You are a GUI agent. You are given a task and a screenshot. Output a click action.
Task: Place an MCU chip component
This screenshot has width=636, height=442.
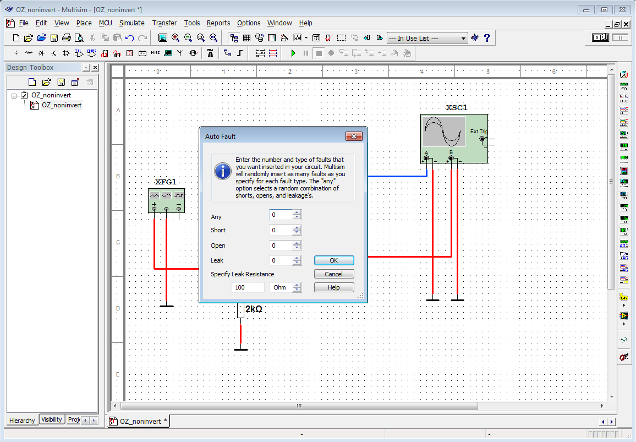click(x=210, y=53)
